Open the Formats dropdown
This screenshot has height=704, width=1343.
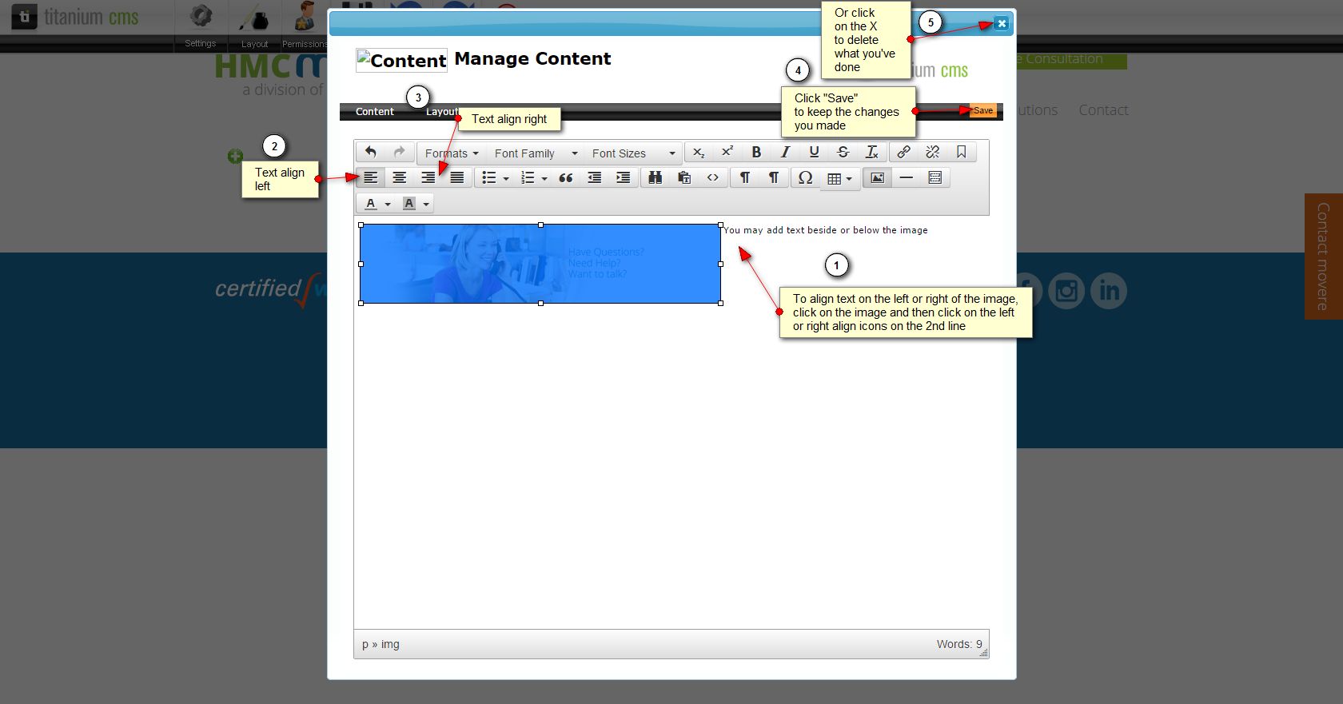(x=451, y=153)
